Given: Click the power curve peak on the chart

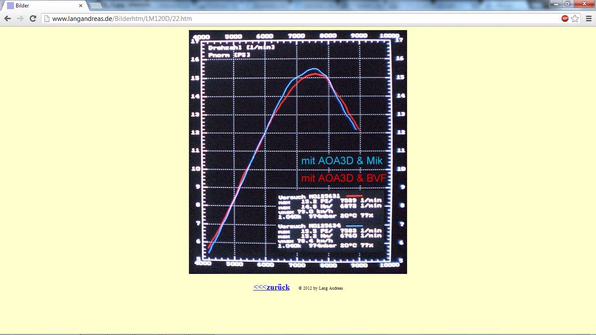Looking at the screenshot, I should point(314,69).
